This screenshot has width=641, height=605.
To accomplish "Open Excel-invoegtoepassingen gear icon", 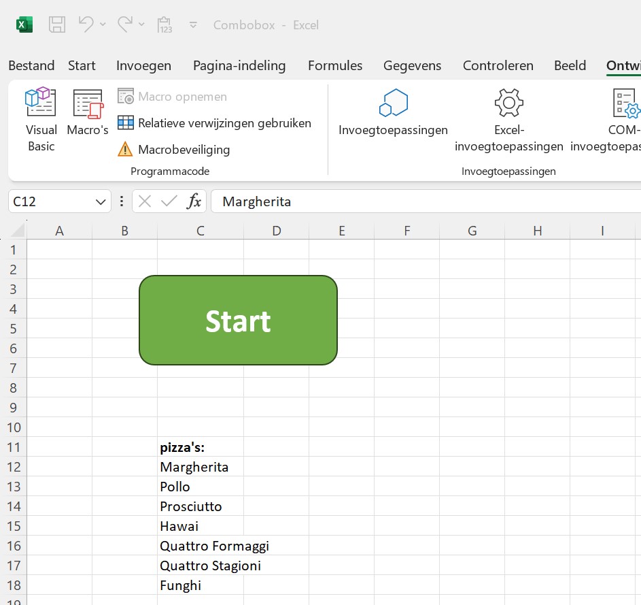I will (508, 103).
